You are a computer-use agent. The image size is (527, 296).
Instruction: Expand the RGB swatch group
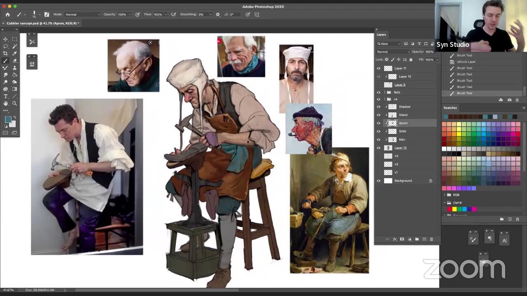444,195
